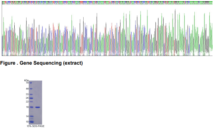Click the 'Figure . Gene Sequencing (extract)' caption
Screen dimensions: 215x128
42,63
